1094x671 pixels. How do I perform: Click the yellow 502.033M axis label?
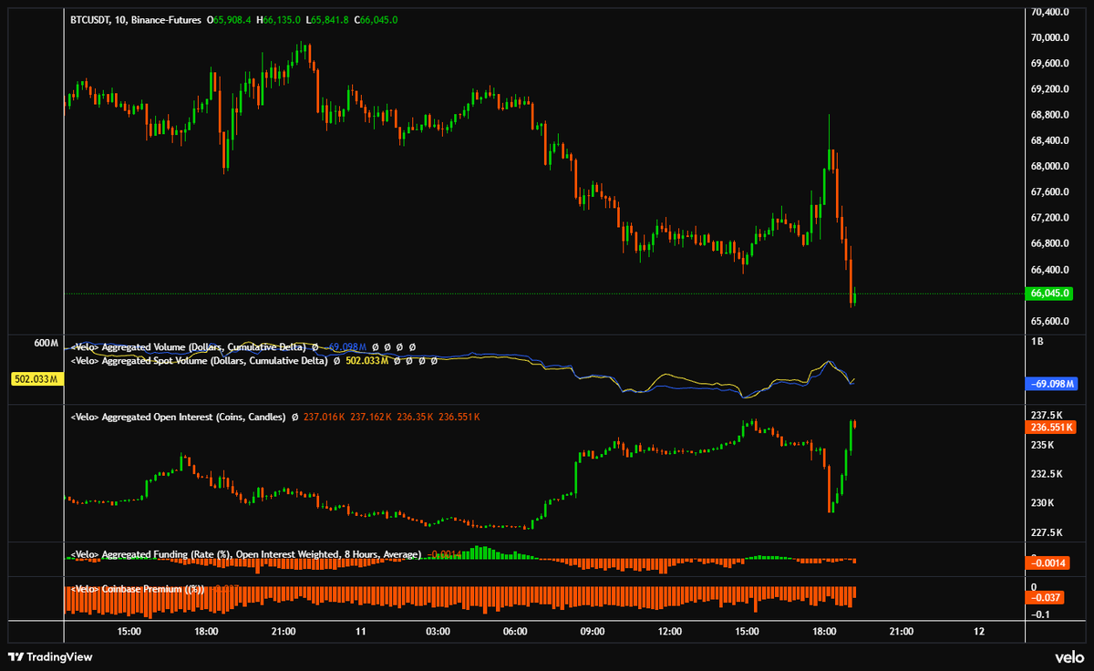pos(36,377)
